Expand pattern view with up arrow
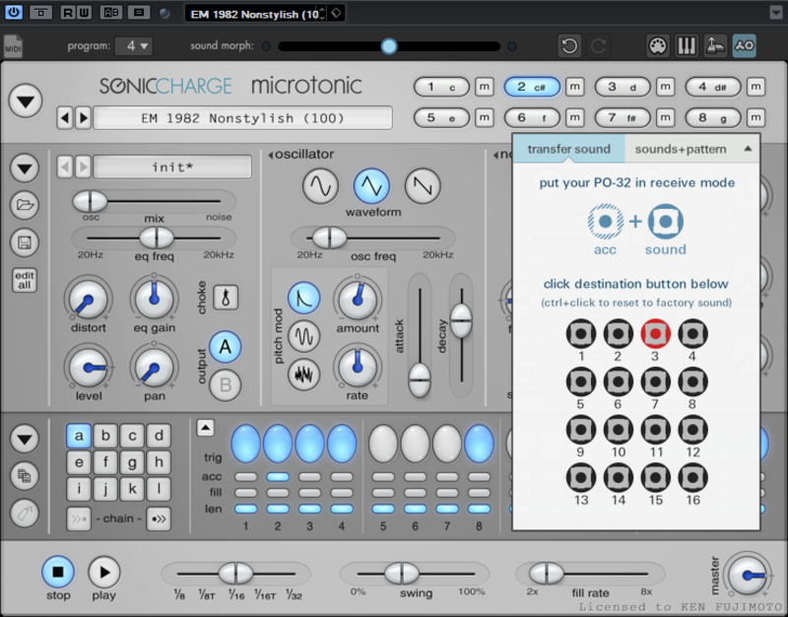This screenshot has height=617, width=788. tap(205, 428)
